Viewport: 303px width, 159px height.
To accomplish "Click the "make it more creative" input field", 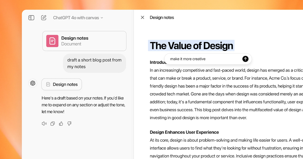I will pos(202,59).
